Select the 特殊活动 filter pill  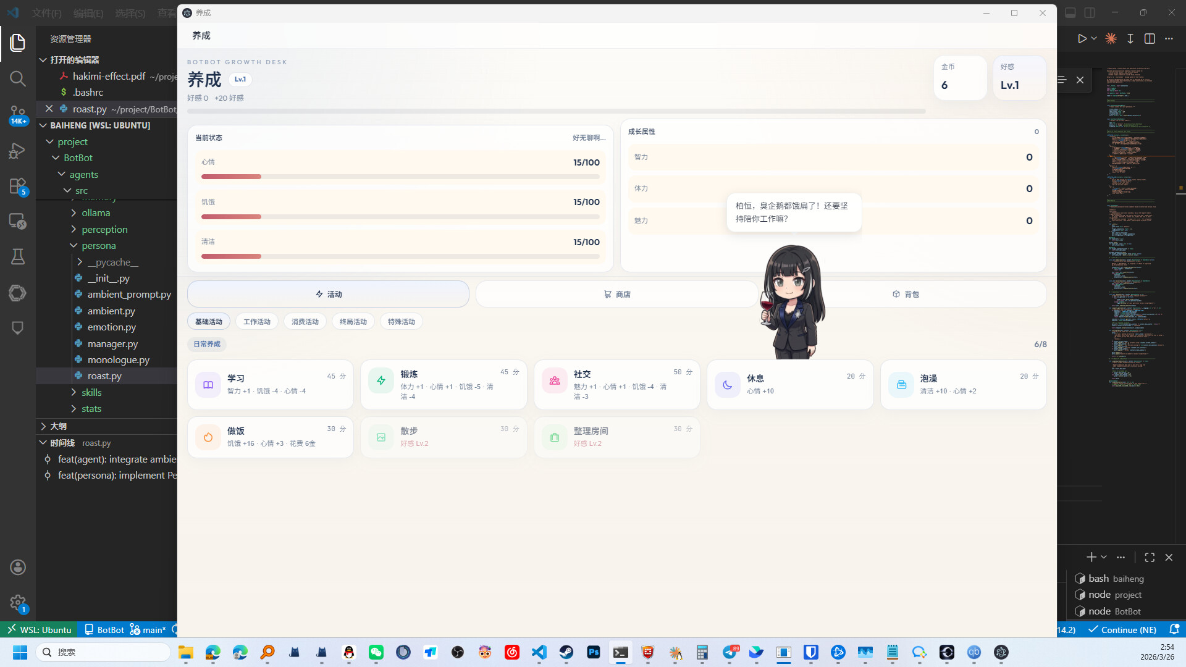401,322
